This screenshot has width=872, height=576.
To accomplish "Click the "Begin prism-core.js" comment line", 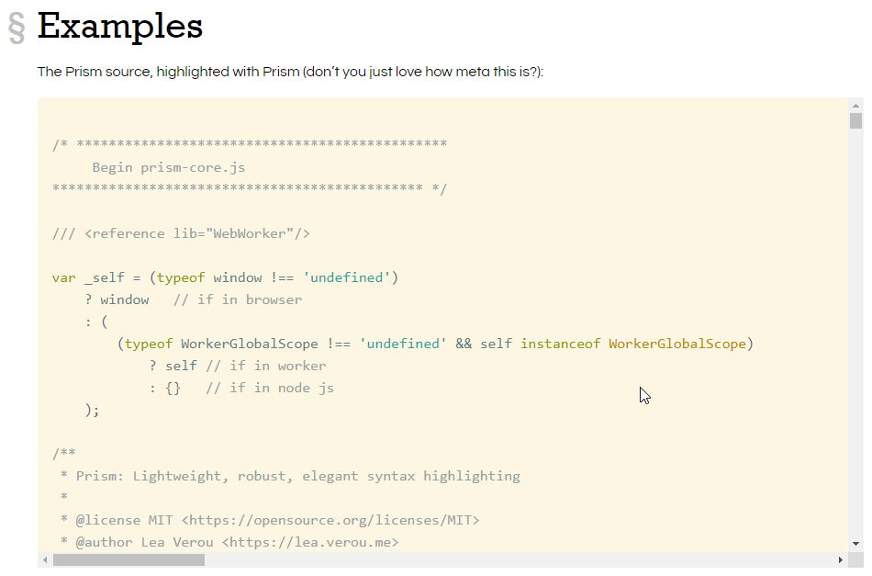I will pos(168,167).
